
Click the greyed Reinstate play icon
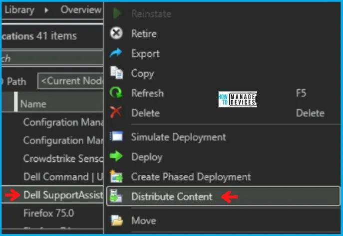pyautogui.click(x=116, y=13)
